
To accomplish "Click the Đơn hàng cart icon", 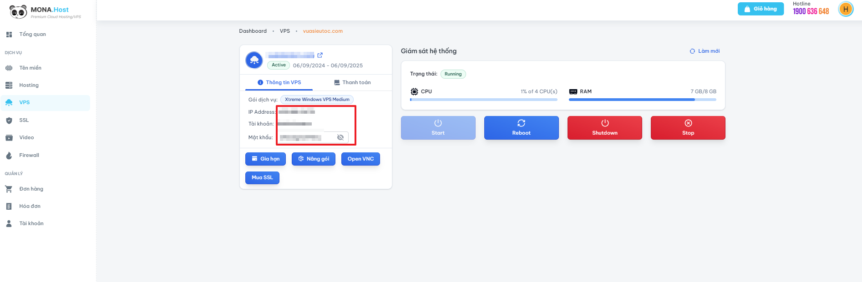I will click(x=9, y=189).
